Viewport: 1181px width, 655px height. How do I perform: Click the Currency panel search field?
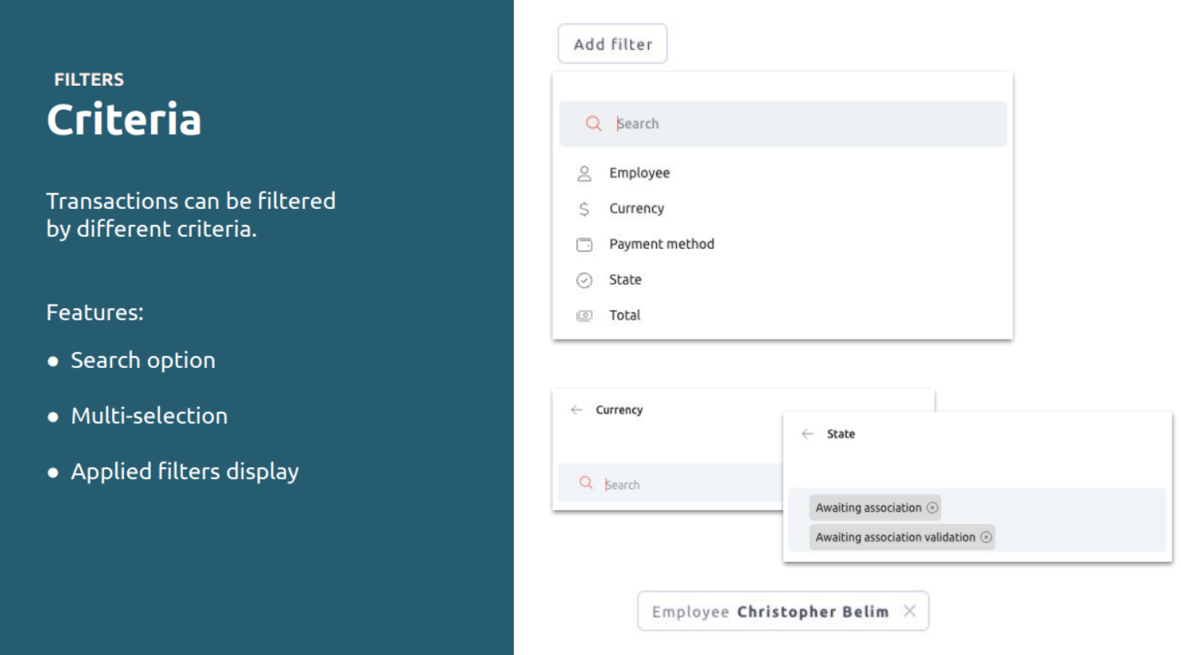670,483
